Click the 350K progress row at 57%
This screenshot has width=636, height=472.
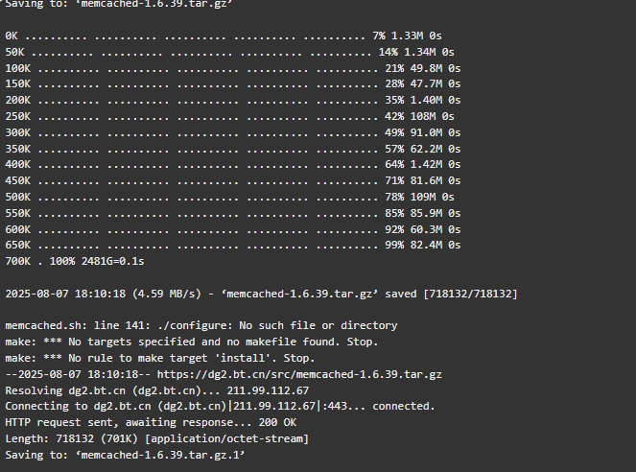coord(233,149)
